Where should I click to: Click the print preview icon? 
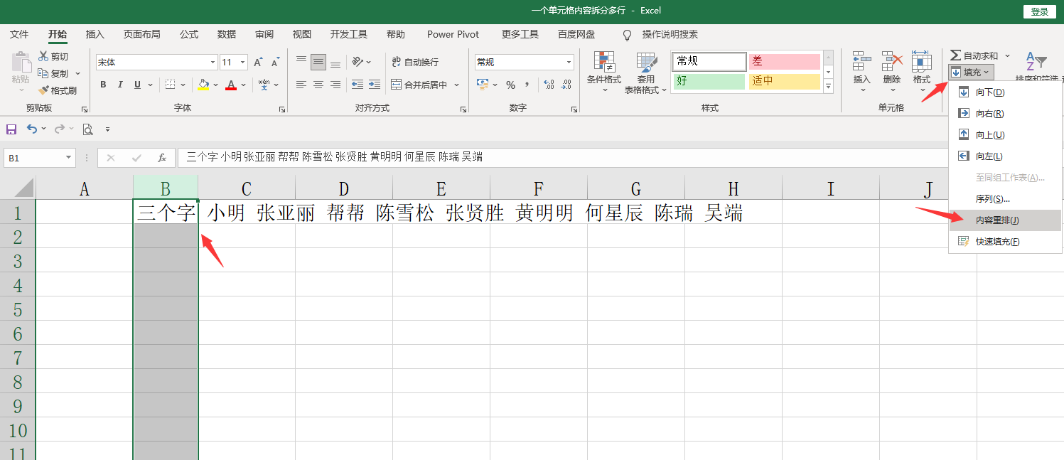click(87, 129)
